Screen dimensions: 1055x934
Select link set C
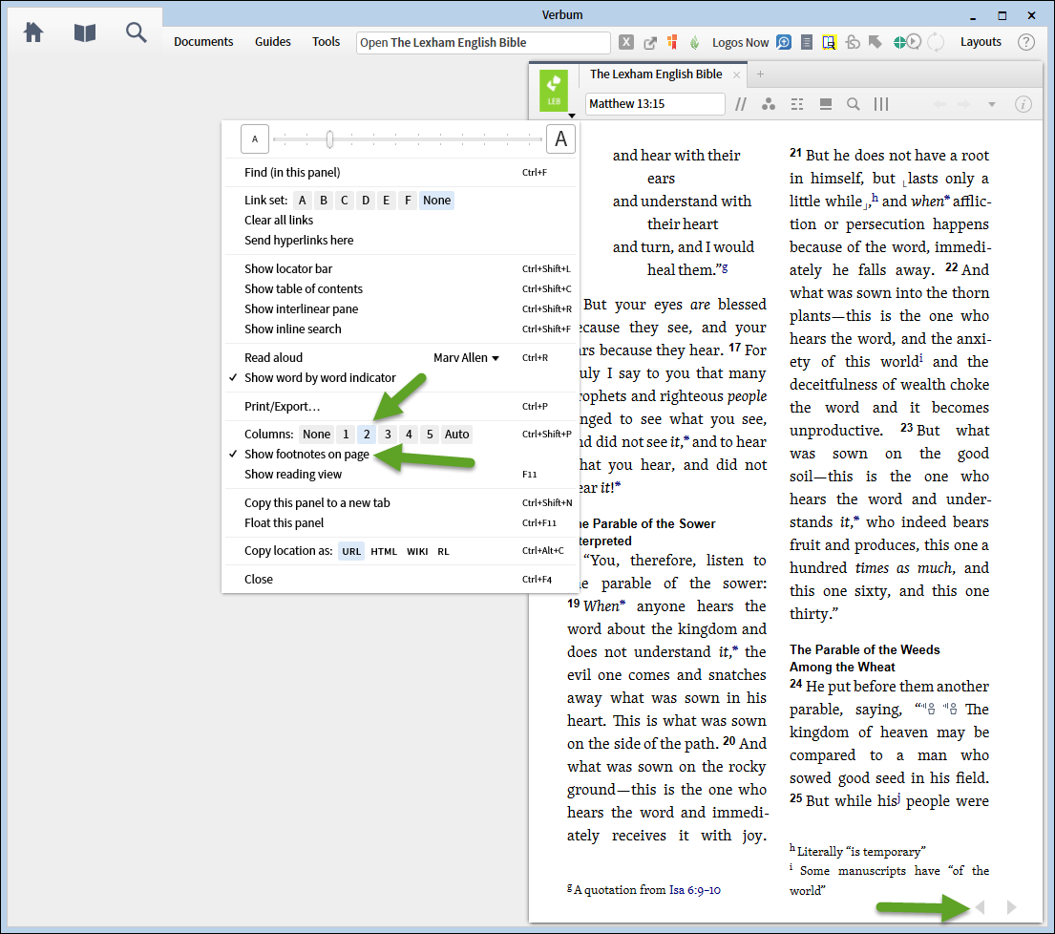(x=345, y=201)
